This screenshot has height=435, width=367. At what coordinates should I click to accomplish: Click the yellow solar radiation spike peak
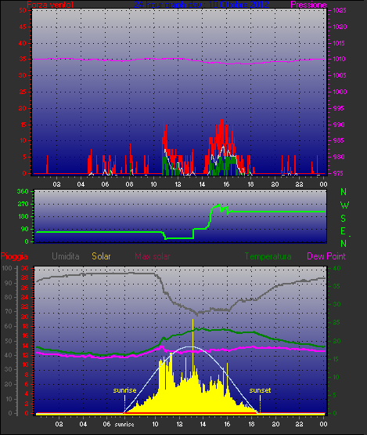click(192, 320)
